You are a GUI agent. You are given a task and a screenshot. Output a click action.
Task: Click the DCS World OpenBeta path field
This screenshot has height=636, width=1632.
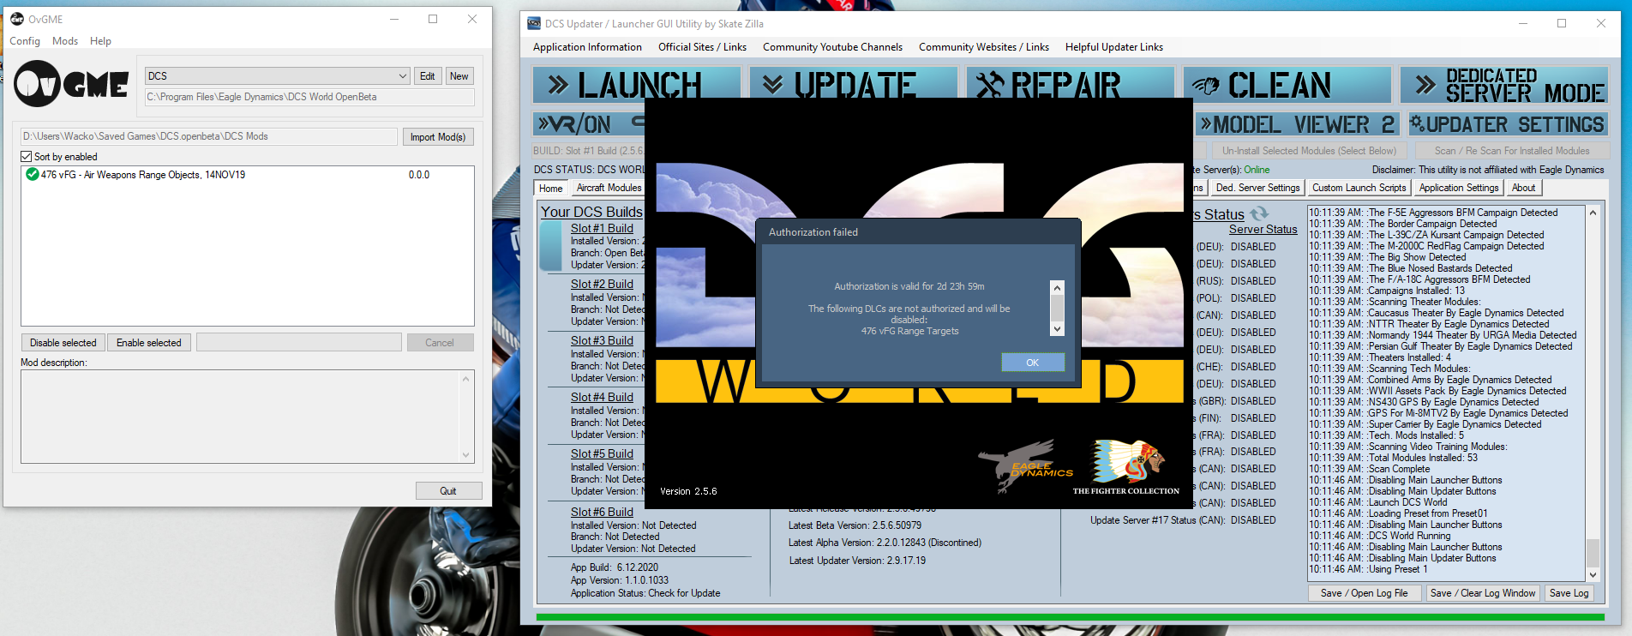coord(309,98)
